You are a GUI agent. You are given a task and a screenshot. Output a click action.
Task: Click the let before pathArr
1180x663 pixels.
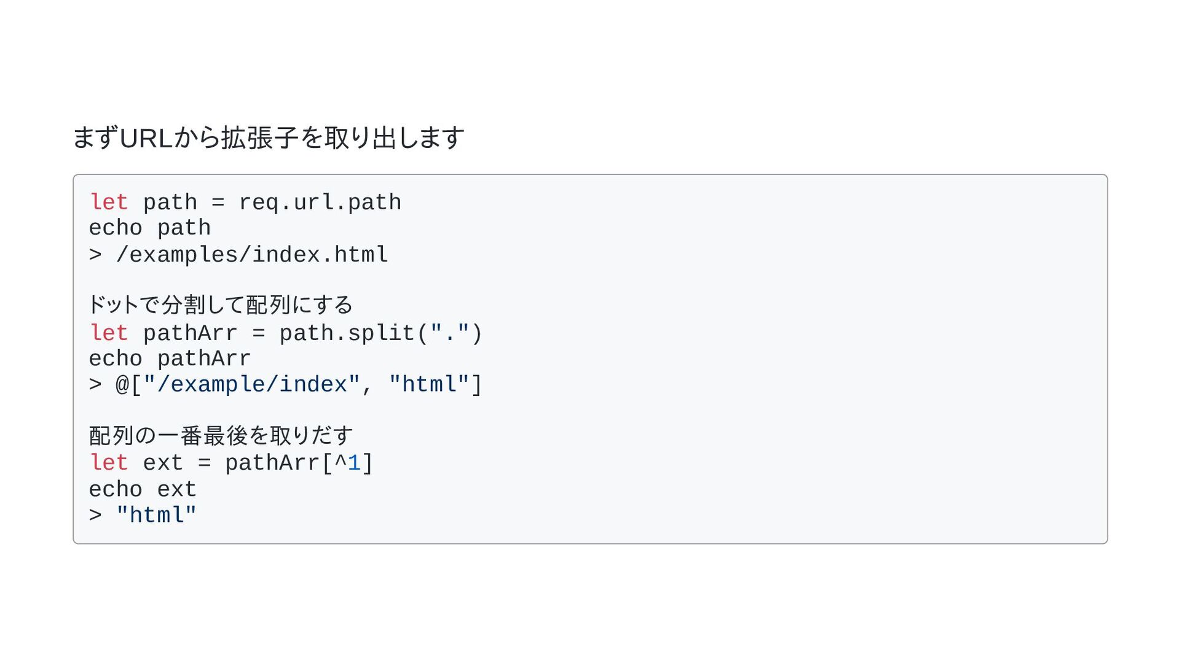click(109, 333)
